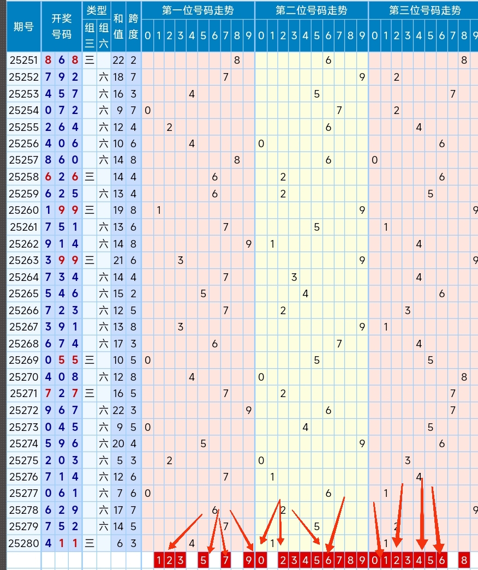Click period number 25269

[23, 360]
